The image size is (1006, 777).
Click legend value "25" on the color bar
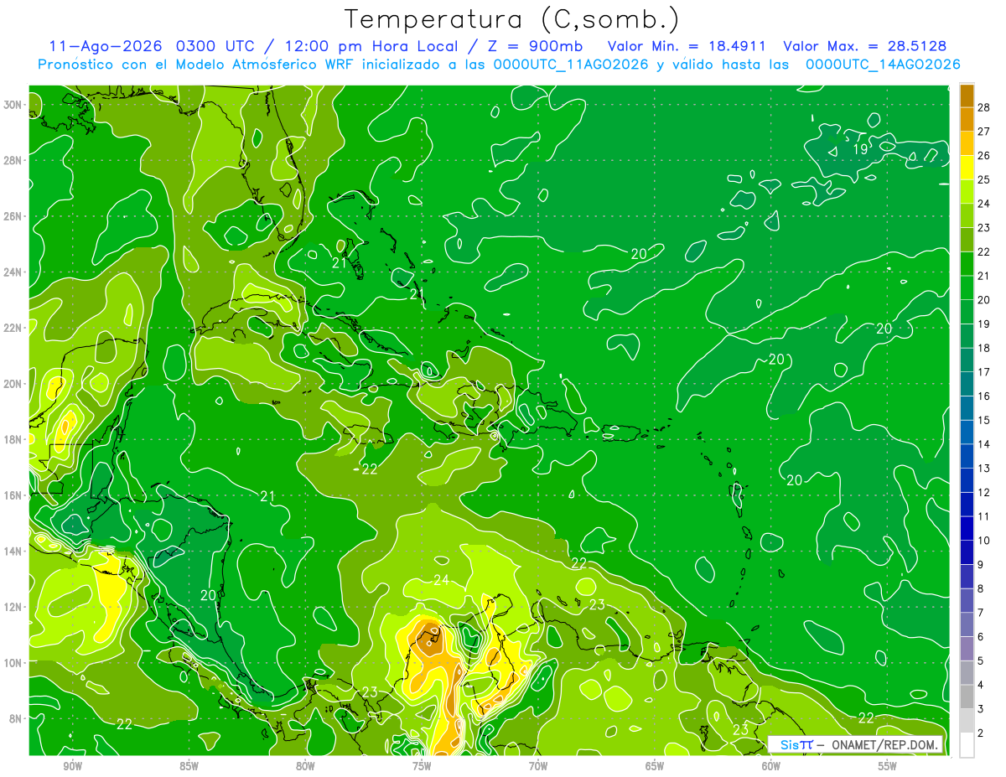(984, 179)
